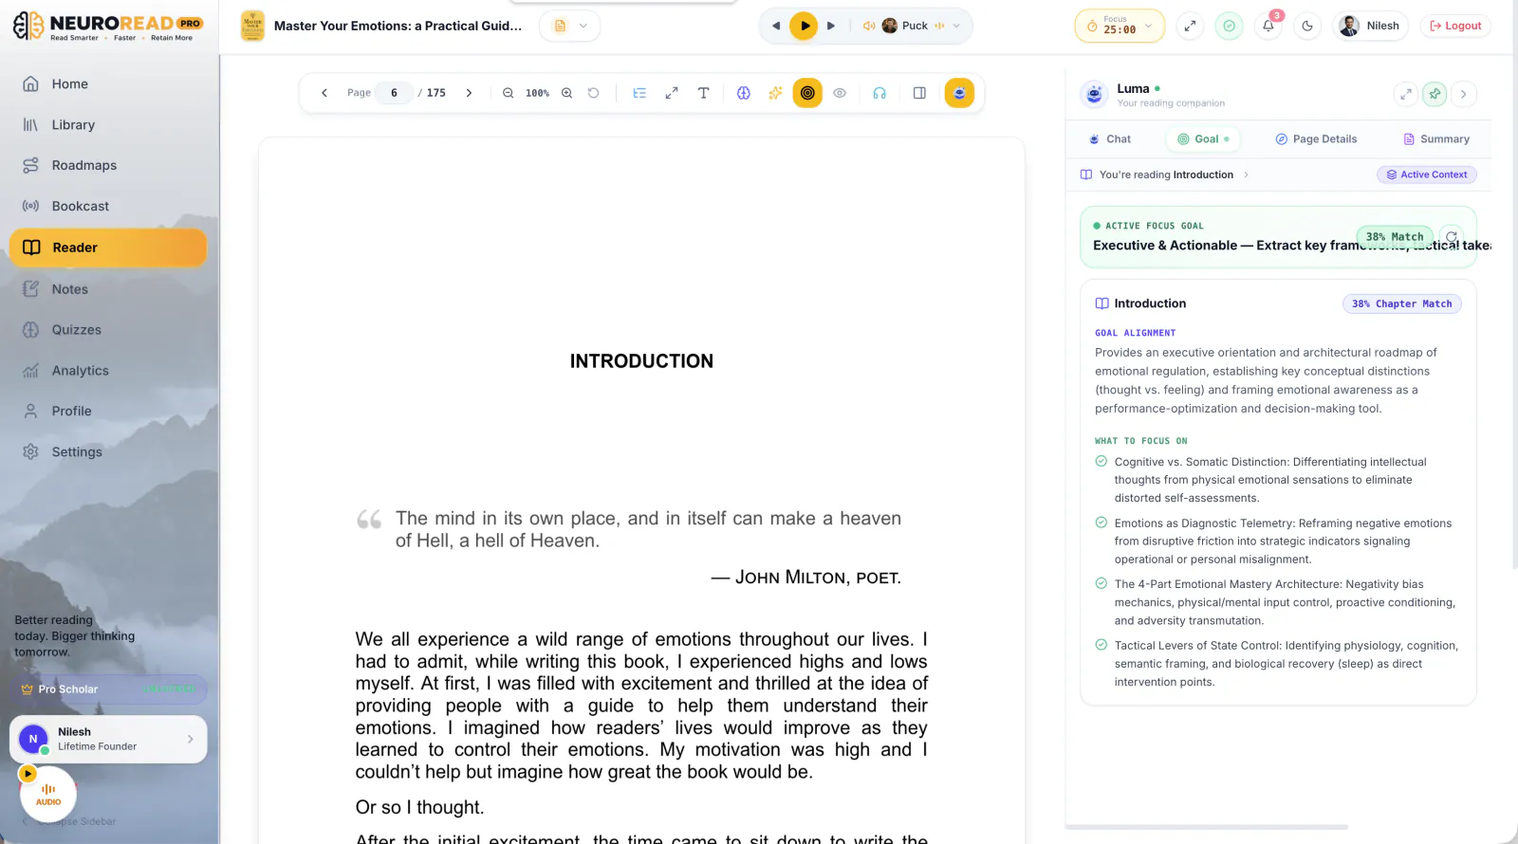Click the page number input field
Image resolution: width=1518 pixels, height=844 pixels.
[x=394, y=93]
